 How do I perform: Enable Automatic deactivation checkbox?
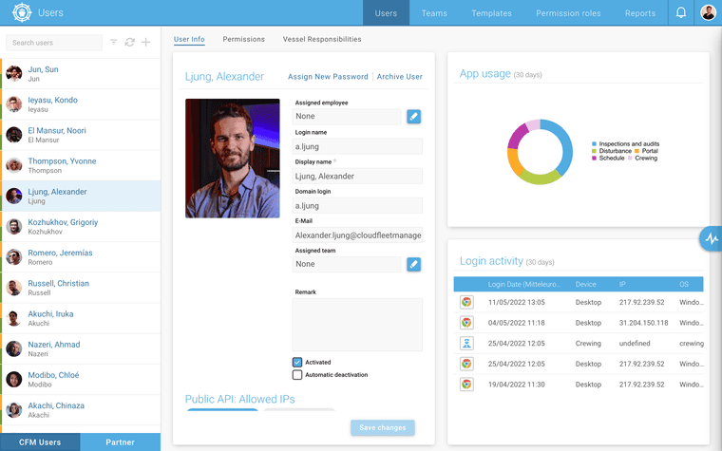297,375
